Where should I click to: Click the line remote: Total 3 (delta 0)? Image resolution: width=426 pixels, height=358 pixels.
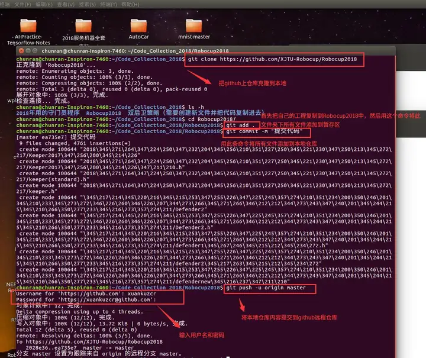(x=112, y=89)
